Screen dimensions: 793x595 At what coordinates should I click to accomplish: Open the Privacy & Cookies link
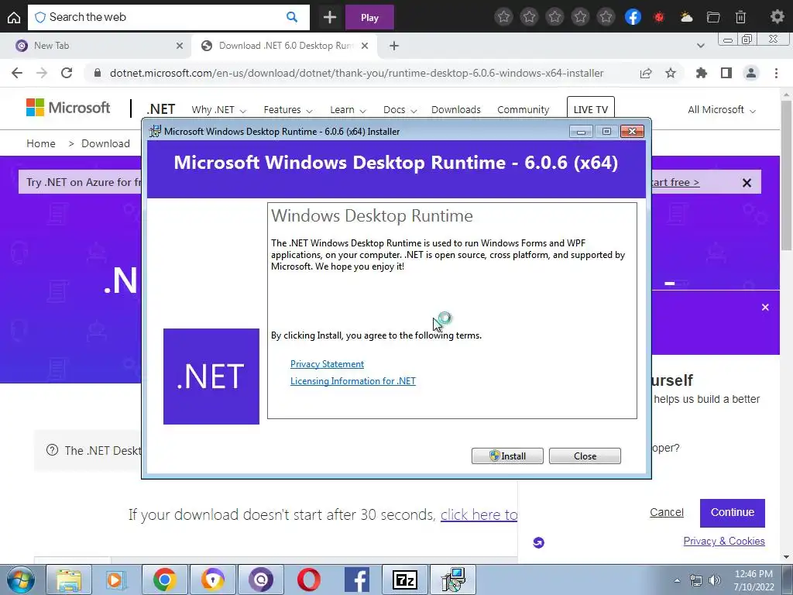(x=724, y=541)
